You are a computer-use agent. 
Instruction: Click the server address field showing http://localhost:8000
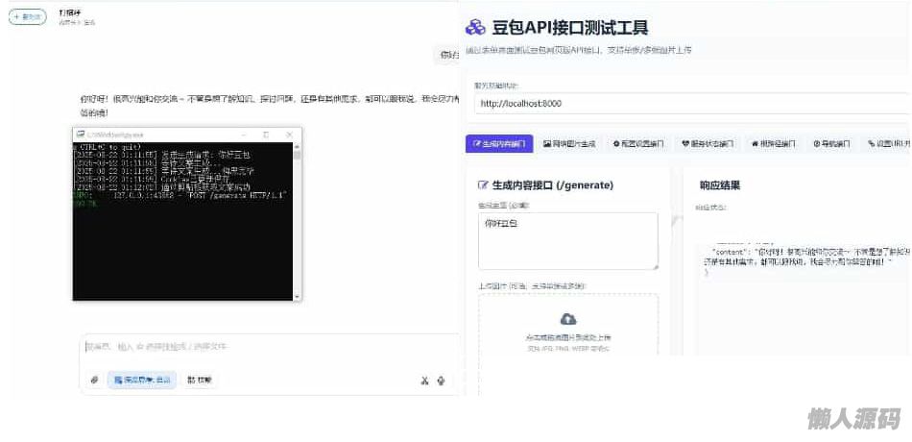click(x=692, y=104)
